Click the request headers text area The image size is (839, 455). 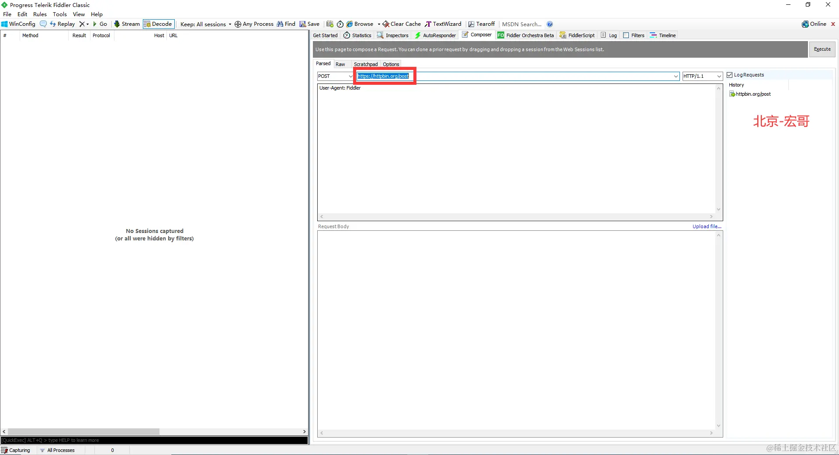click(517, 149)
